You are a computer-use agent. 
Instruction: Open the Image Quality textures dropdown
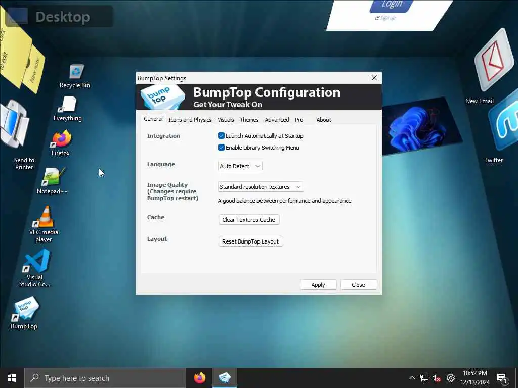(261, 187)
